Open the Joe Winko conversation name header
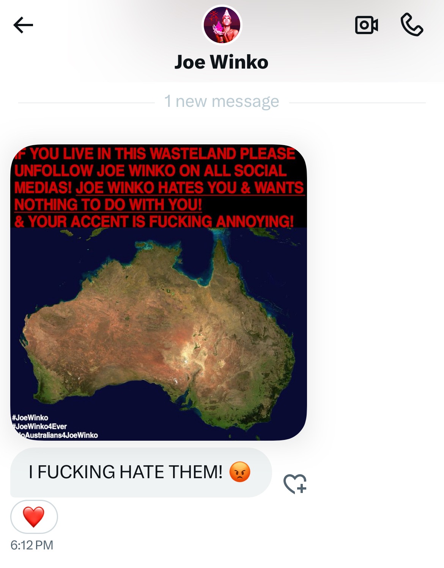444x568 pixels. 222,62
